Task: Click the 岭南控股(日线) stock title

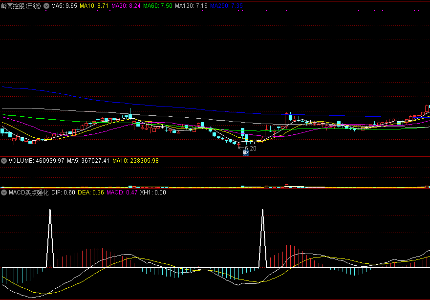Action: point(21,6)
